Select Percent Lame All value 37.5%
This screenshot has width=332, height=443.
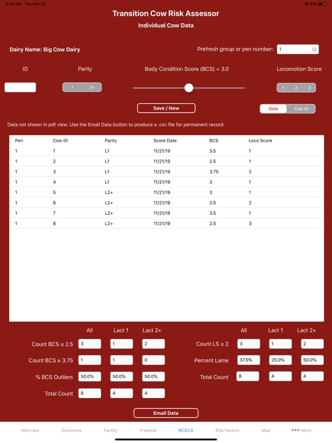[249, 360]
